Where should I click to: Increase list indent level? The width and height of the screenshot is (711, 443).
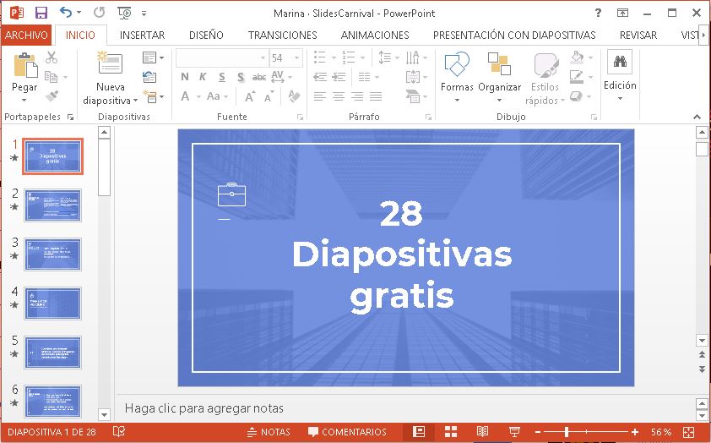coord(339,77)
